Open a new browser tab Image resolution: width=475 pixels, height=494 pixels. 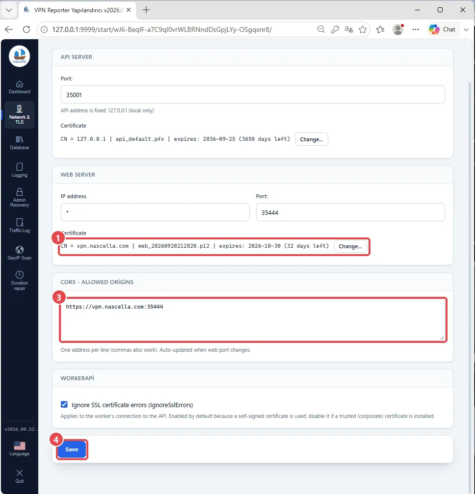[x=146, y=10]
